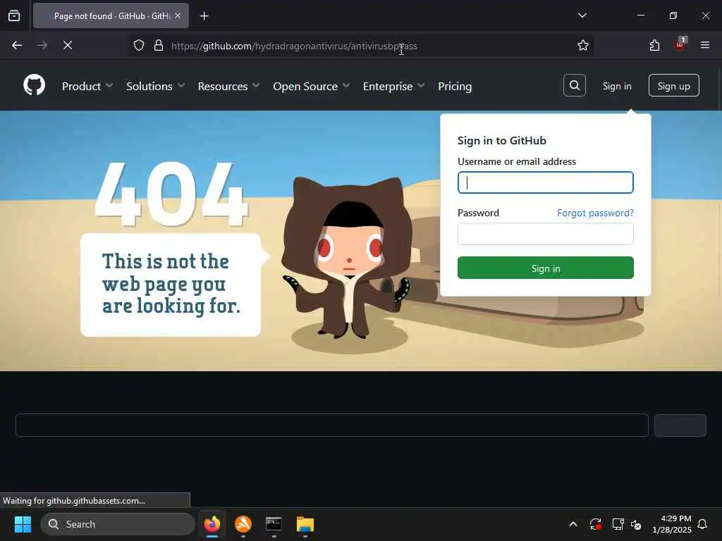View site security padlock info
The width and height of the screenshot is (722, 541).
[x=159, y=45]
